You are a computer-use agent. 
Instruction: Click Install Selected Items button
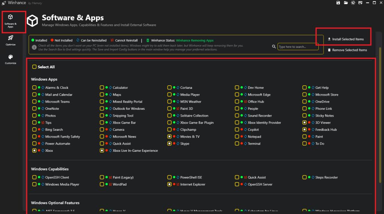point(345,39)
